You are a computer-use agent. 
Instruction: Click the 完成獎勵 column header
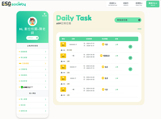[105, 39]
